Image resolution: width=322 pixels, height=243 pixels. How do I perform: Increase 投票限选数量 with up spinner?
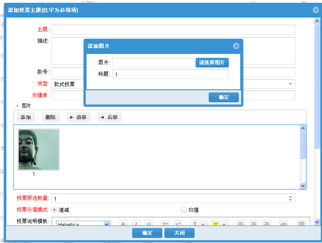[291, 197]
